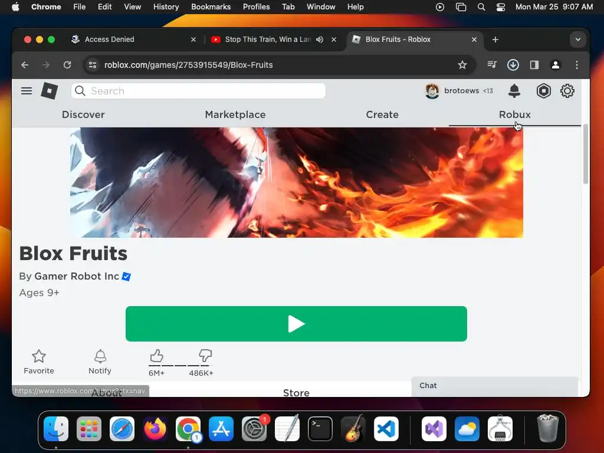604x453 pixels.
Task: Open Visual Studio Code from the dock
Action: coord(386,429)
